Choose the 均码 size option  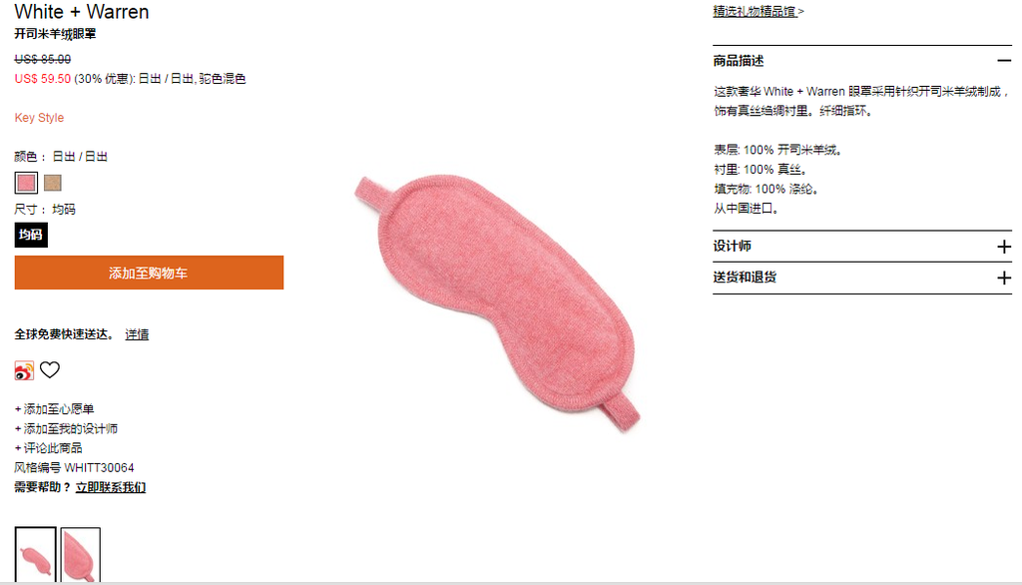31,235
